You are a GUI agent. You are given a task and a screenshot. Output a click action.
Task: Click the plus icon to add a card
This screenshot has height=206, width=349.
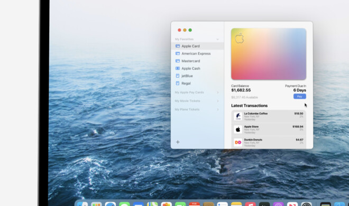pos(178,142)
